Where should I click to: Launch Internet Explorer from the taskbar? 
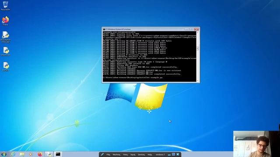[13, 154]
